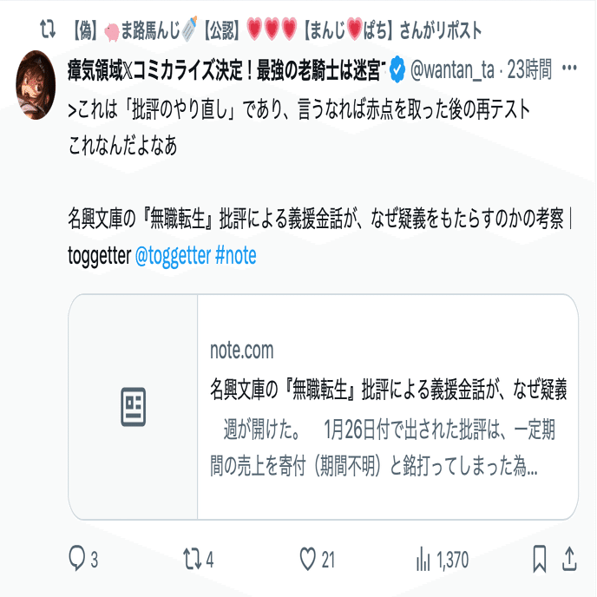This screenshot has width=597, height=597.
Task: Open the link card description preview text
Action: pos(383,448)
